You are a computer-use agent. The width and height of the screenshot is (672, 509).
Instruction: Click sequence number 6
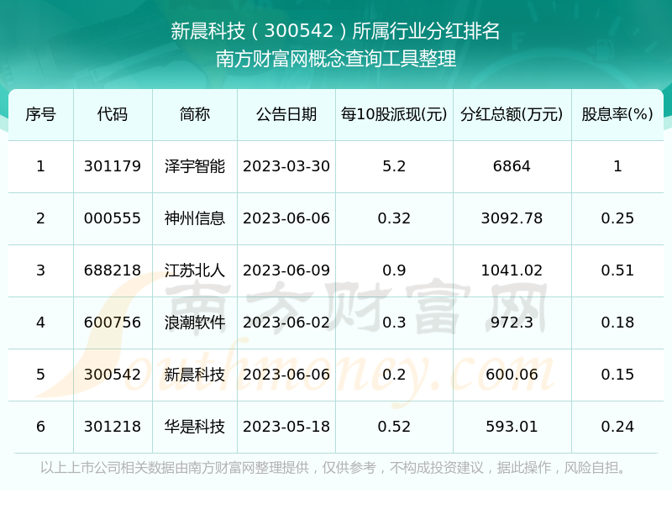point(40,427)
